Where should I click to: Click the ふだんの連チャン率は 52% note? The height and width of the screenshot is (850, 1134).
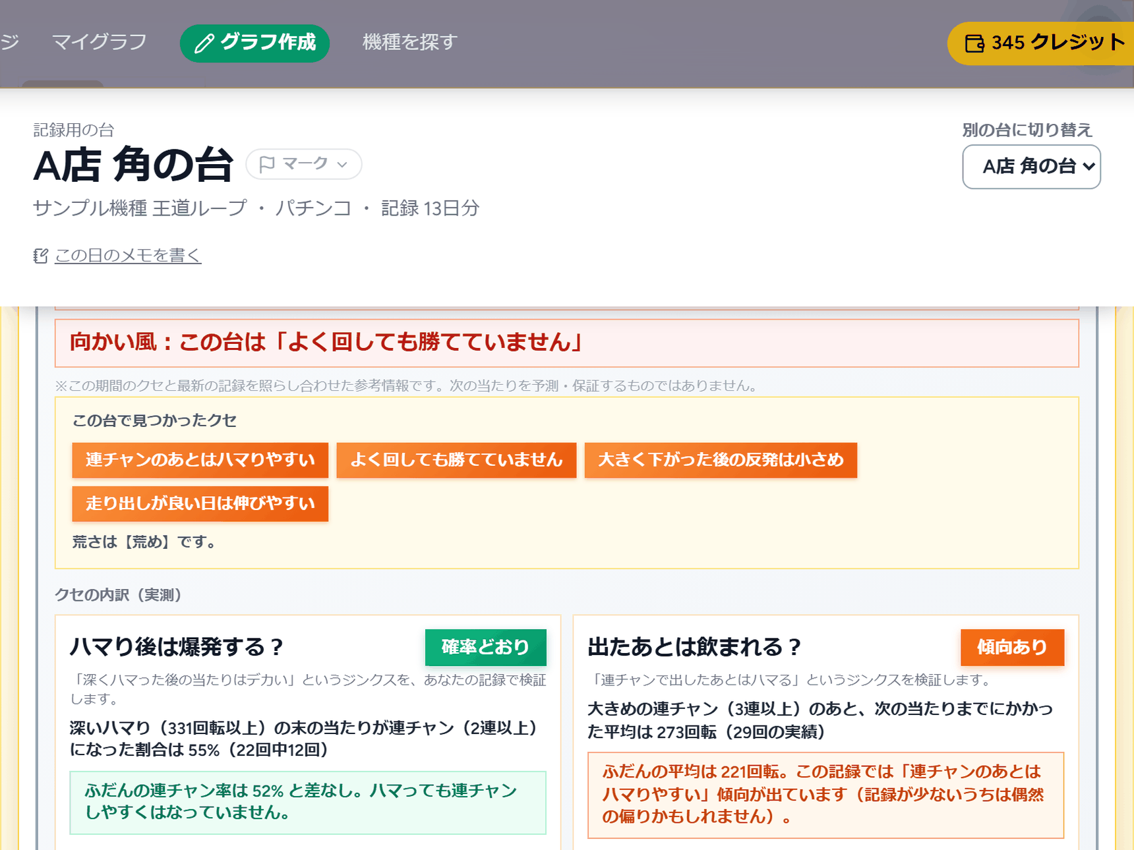pyautogui.click(x=308, y=803)
